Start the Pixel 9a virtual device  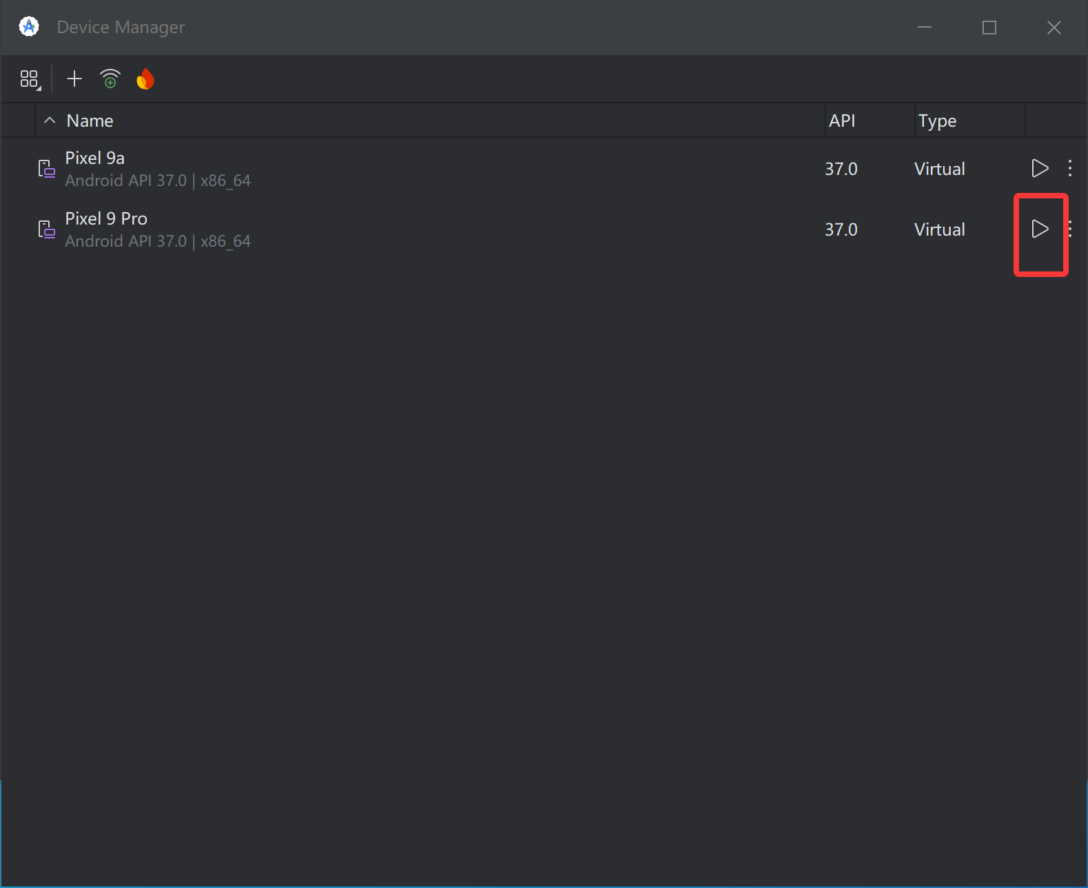pyautogui.click(x=1040, y=168)
